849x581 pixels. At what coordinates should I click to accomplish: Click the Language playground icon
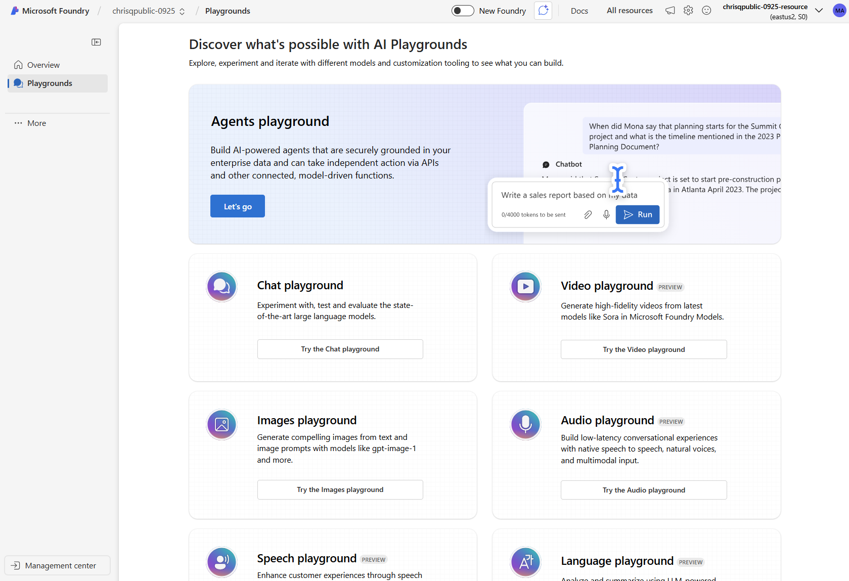[x=525, y=562]
